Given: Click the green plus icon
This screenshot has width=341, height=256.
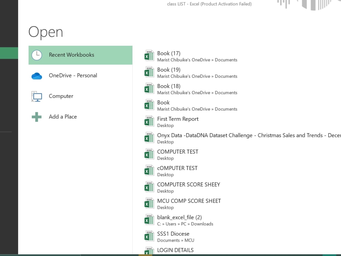Looking at the screenshot, I should pyautogui.click(x=36, y=117).
